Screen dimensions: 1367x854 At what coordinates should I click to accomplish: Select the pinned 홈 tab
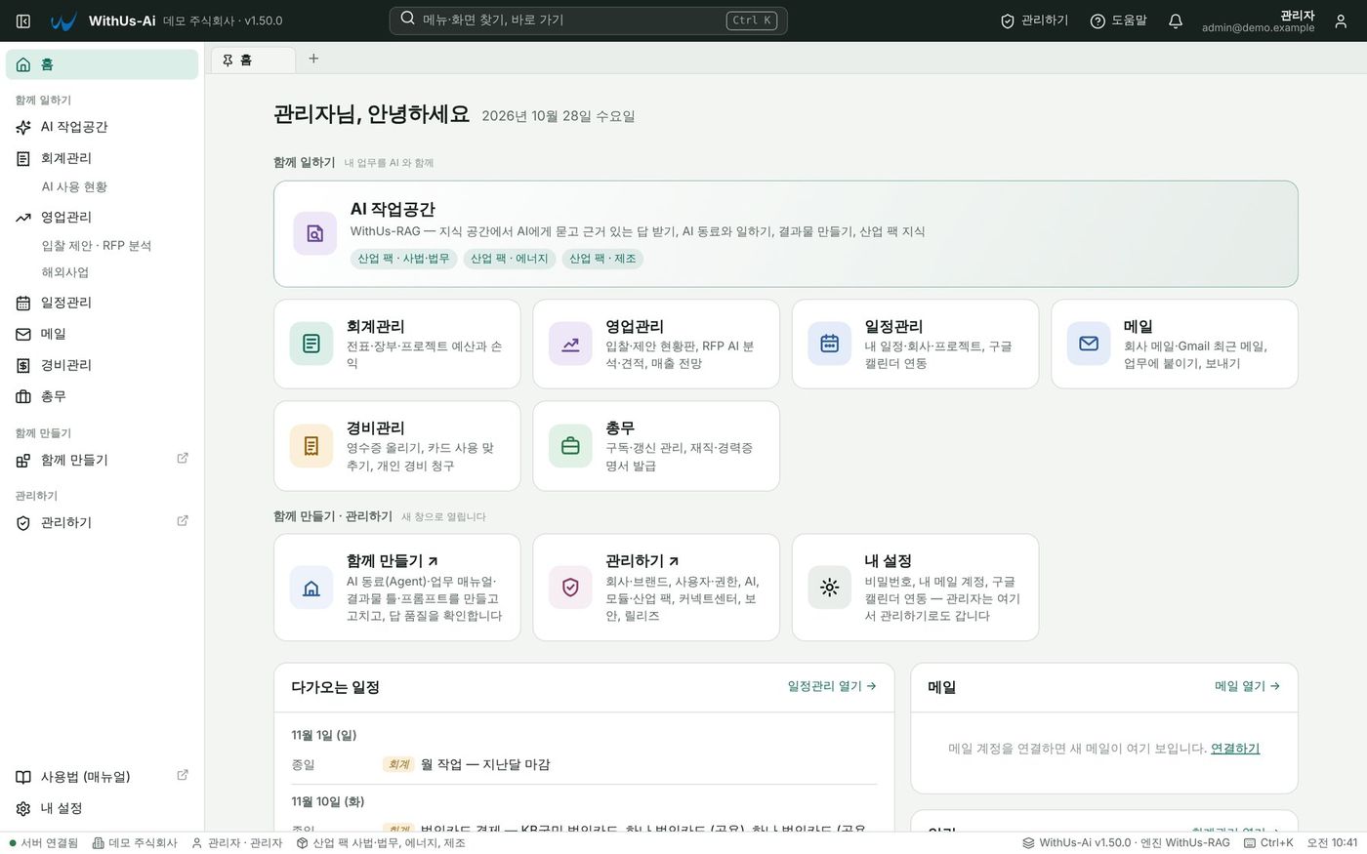click(x=253, y=61)
